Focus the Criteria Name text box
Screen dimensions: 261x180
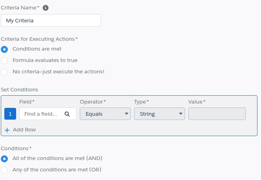(51, 21)
